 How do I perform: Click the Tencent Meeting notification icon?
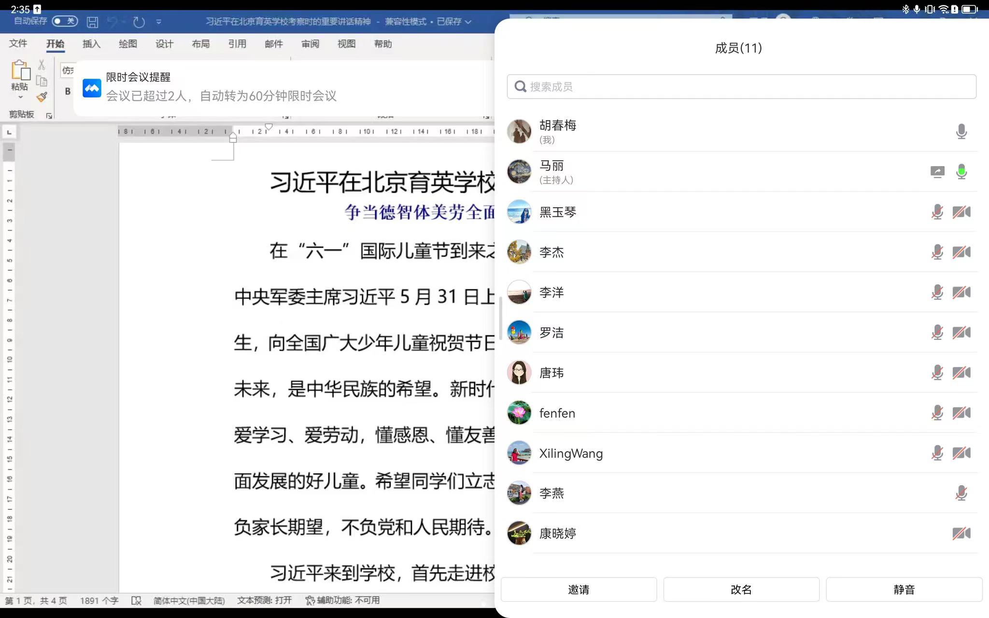tap(91, 88)
